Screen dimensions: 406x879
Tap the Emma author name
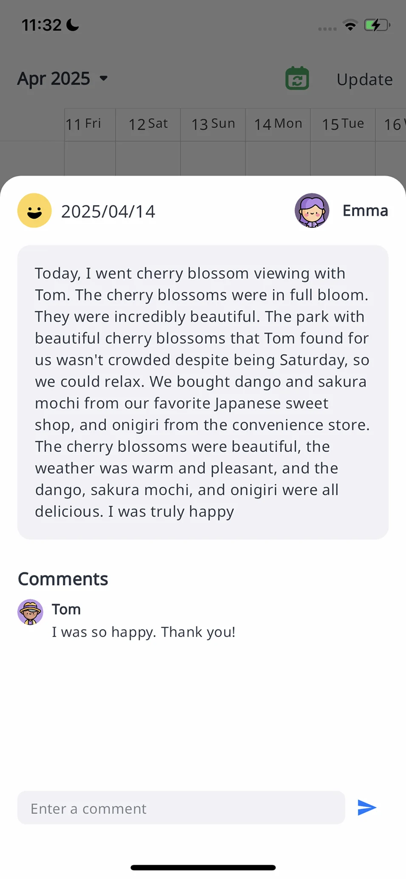(x=365, y=211)
